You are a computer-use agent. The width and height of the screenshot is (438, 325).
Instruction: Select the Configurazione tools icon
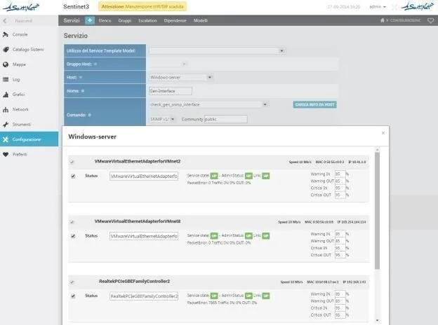[x=6, y=139]
